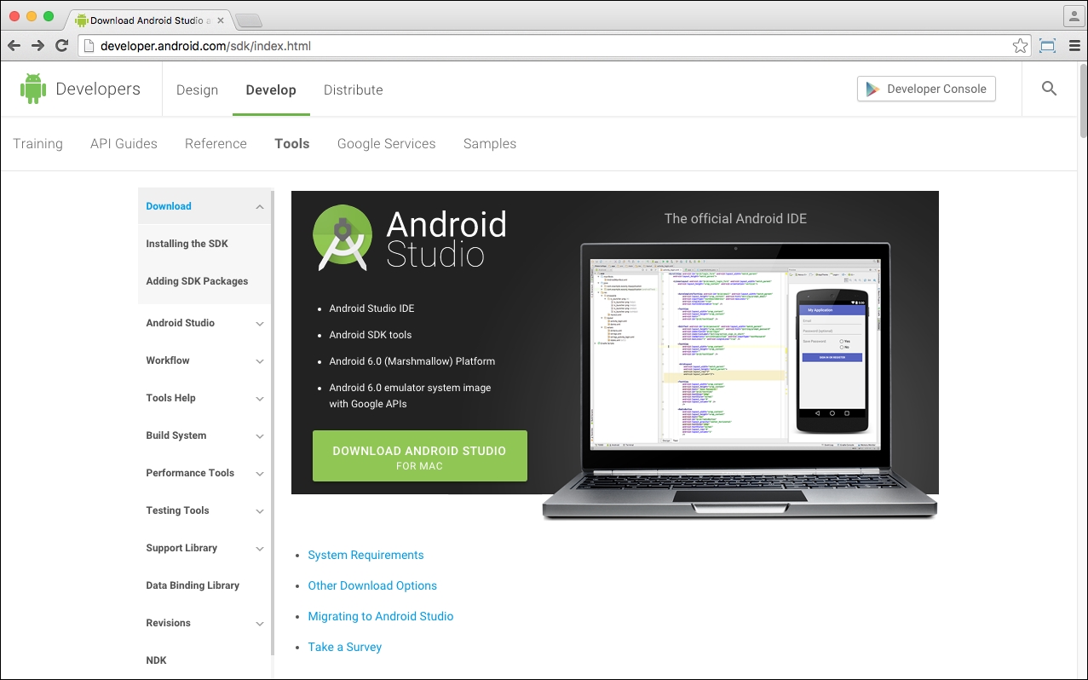
Task: Open Tools Help in the sidebar
Action: tap(170, 398)
